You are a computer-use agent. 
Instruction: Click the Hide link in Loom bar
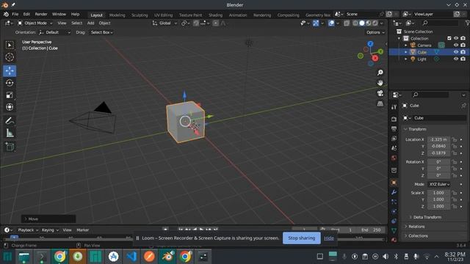[329, 238]
